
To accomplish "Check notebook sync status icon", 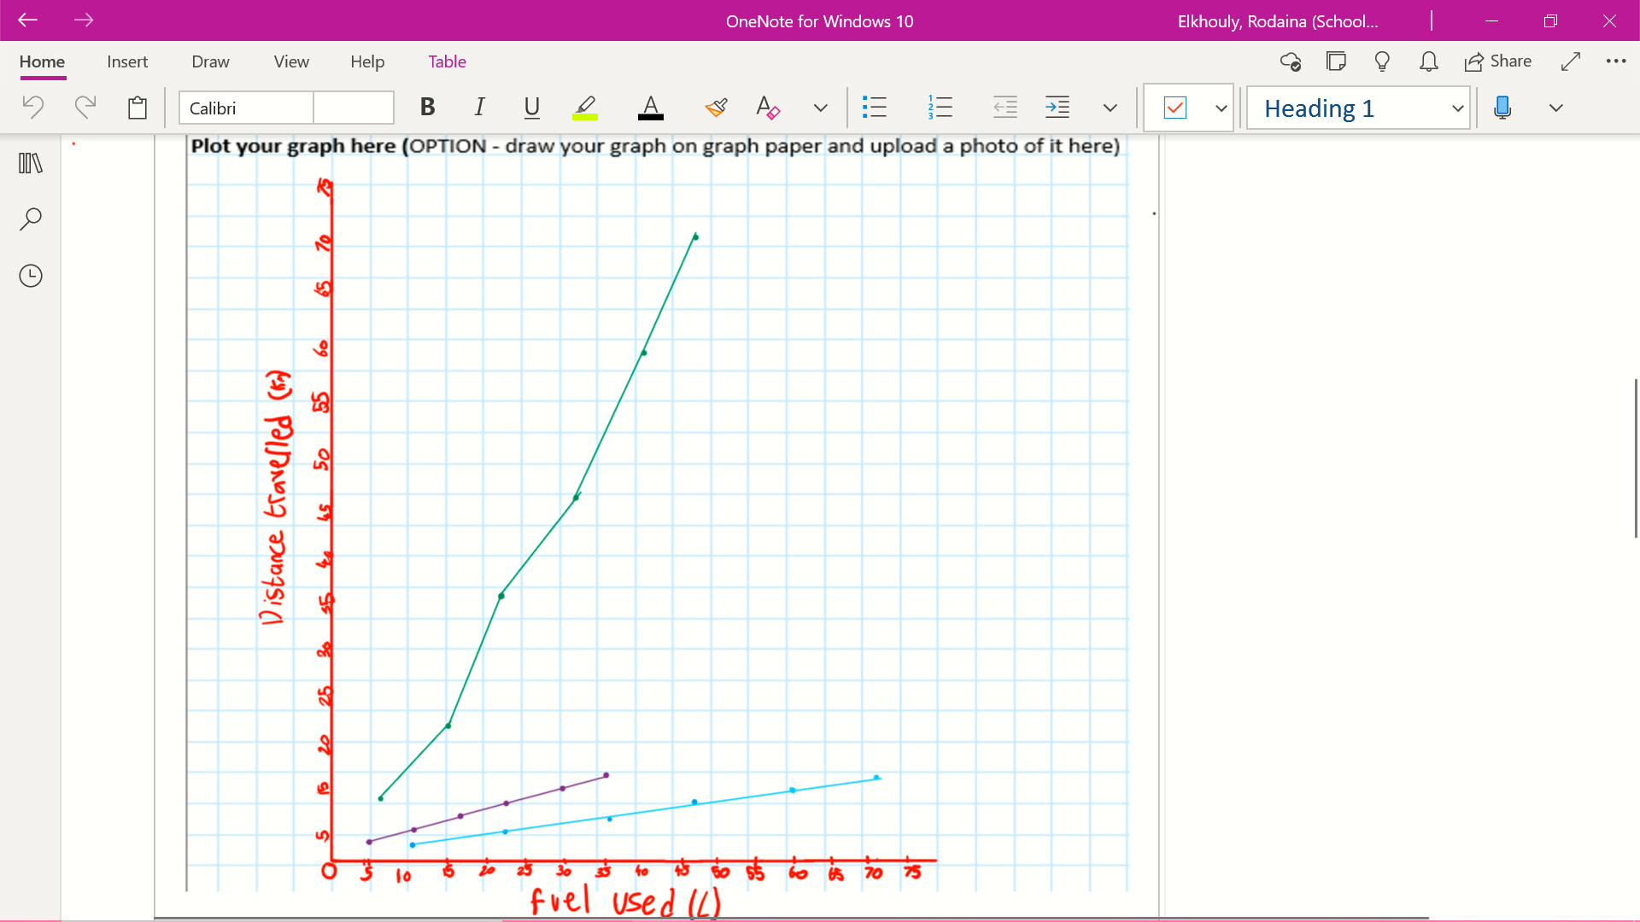I will pos(1290,61).
